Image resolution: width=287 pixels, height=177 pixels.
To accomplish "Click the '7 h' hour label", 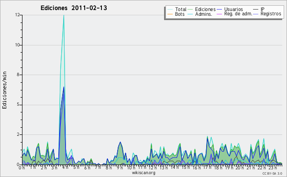I will (98, 168).
